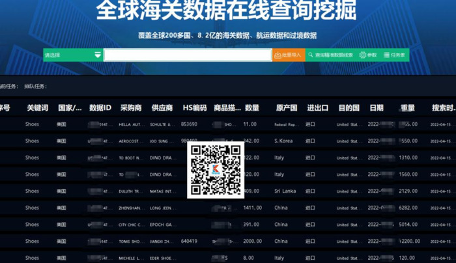Click the 日期 column header
The width and height of the screenshot is (456, 263).
pyautogui.click(x=377, y=108)
